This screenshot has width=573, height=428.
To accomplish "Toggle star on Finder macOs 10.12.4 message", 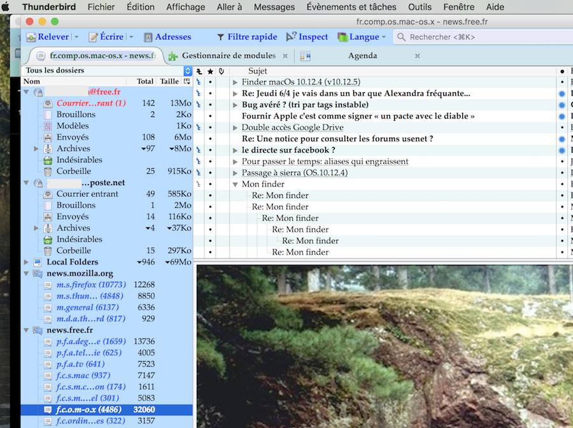I will coord(210,82).
